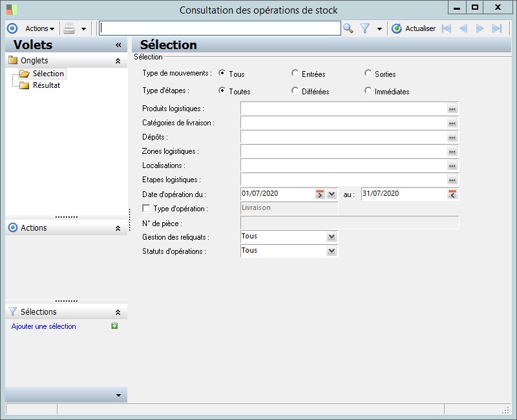Screen dimensions: 517x420
Task: Click the start date field 01/07/2020
Action: [278, 194]
